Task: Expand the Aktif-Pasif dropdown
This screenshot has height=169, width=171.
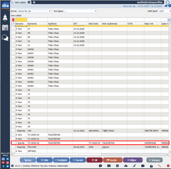Action: click(x=169, y=11)
